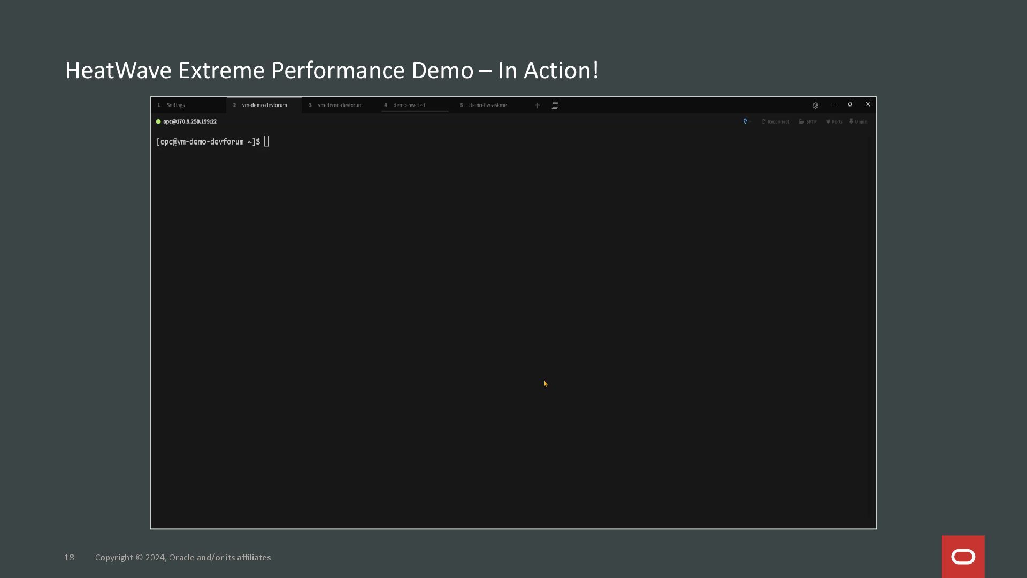Select the demo-hw-perf tab
1027x578 pixels.
click(409, 105)
